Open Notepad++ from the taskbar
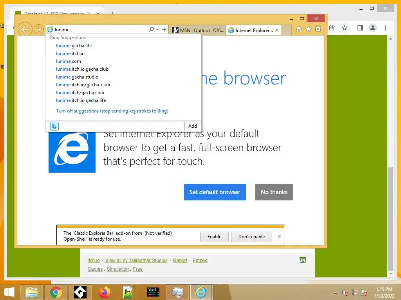This screenshot has height=300, width=401. coord(128,292)
